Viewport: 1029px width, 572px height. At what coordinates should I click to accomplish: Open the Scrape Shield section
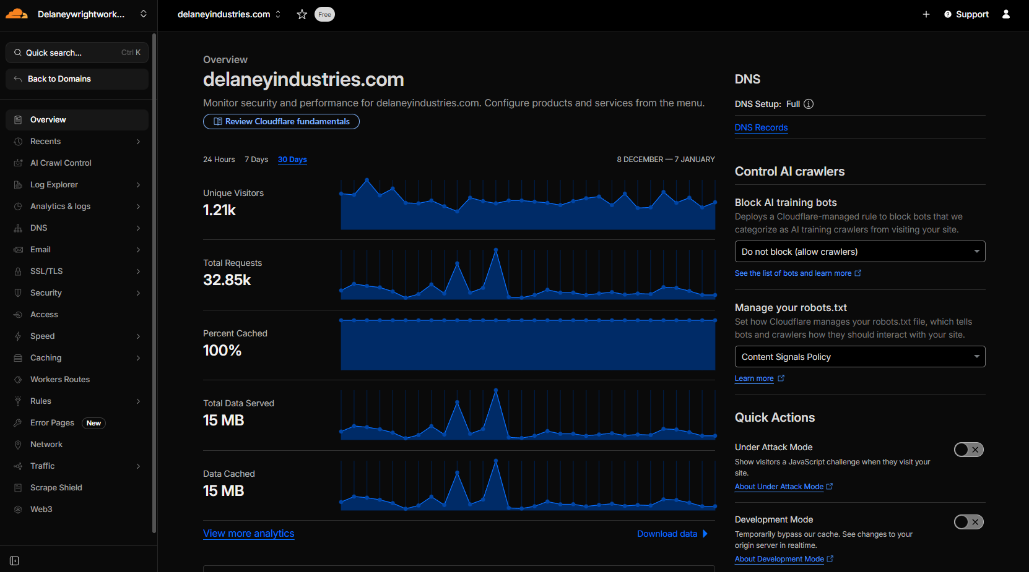point(56,487)
